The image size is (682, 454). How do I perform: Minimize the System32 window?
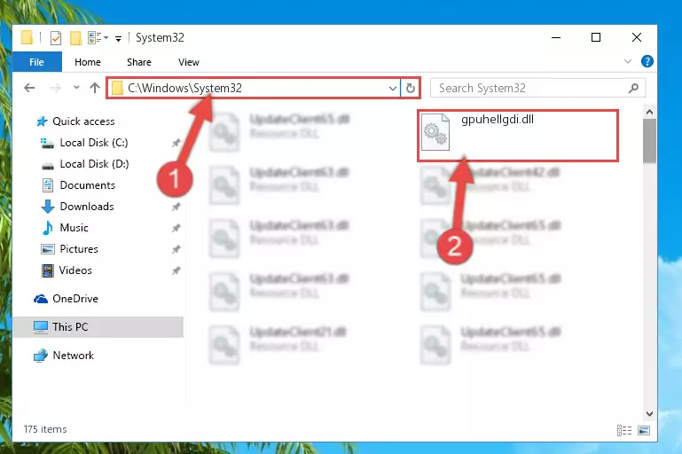coord(556,38)
